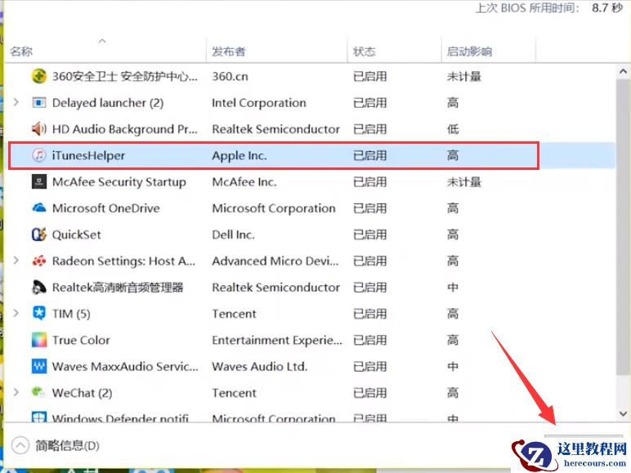
Task: Click 中 impact in Realtek manager row
Action: 453,288
